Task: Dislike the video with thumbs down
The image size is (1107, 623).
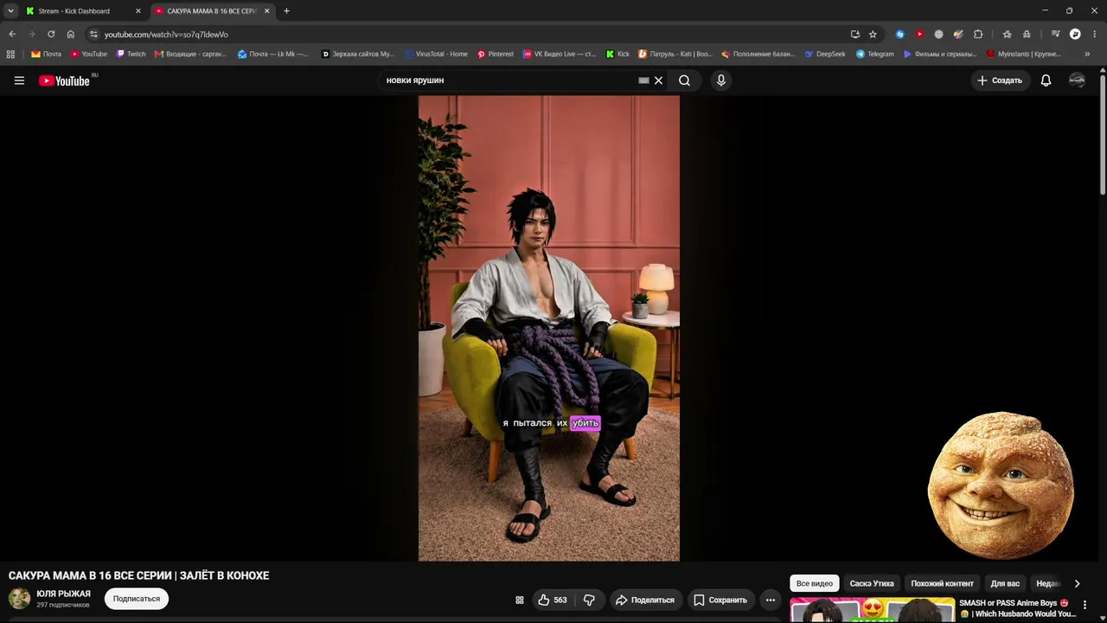Action: tap(589, 600)
